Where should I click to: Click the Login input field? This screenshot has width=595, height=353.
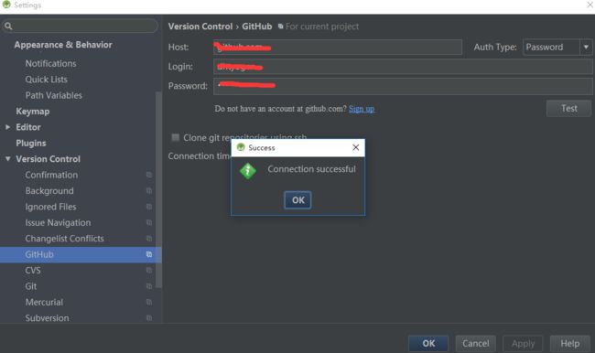coord(403,67)
